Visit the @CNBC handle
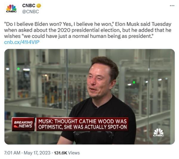 click(30, 12)
